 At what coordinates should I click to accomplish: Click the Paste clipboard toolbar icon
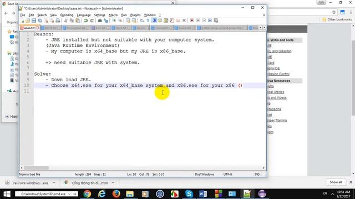[x=78, y=21]
